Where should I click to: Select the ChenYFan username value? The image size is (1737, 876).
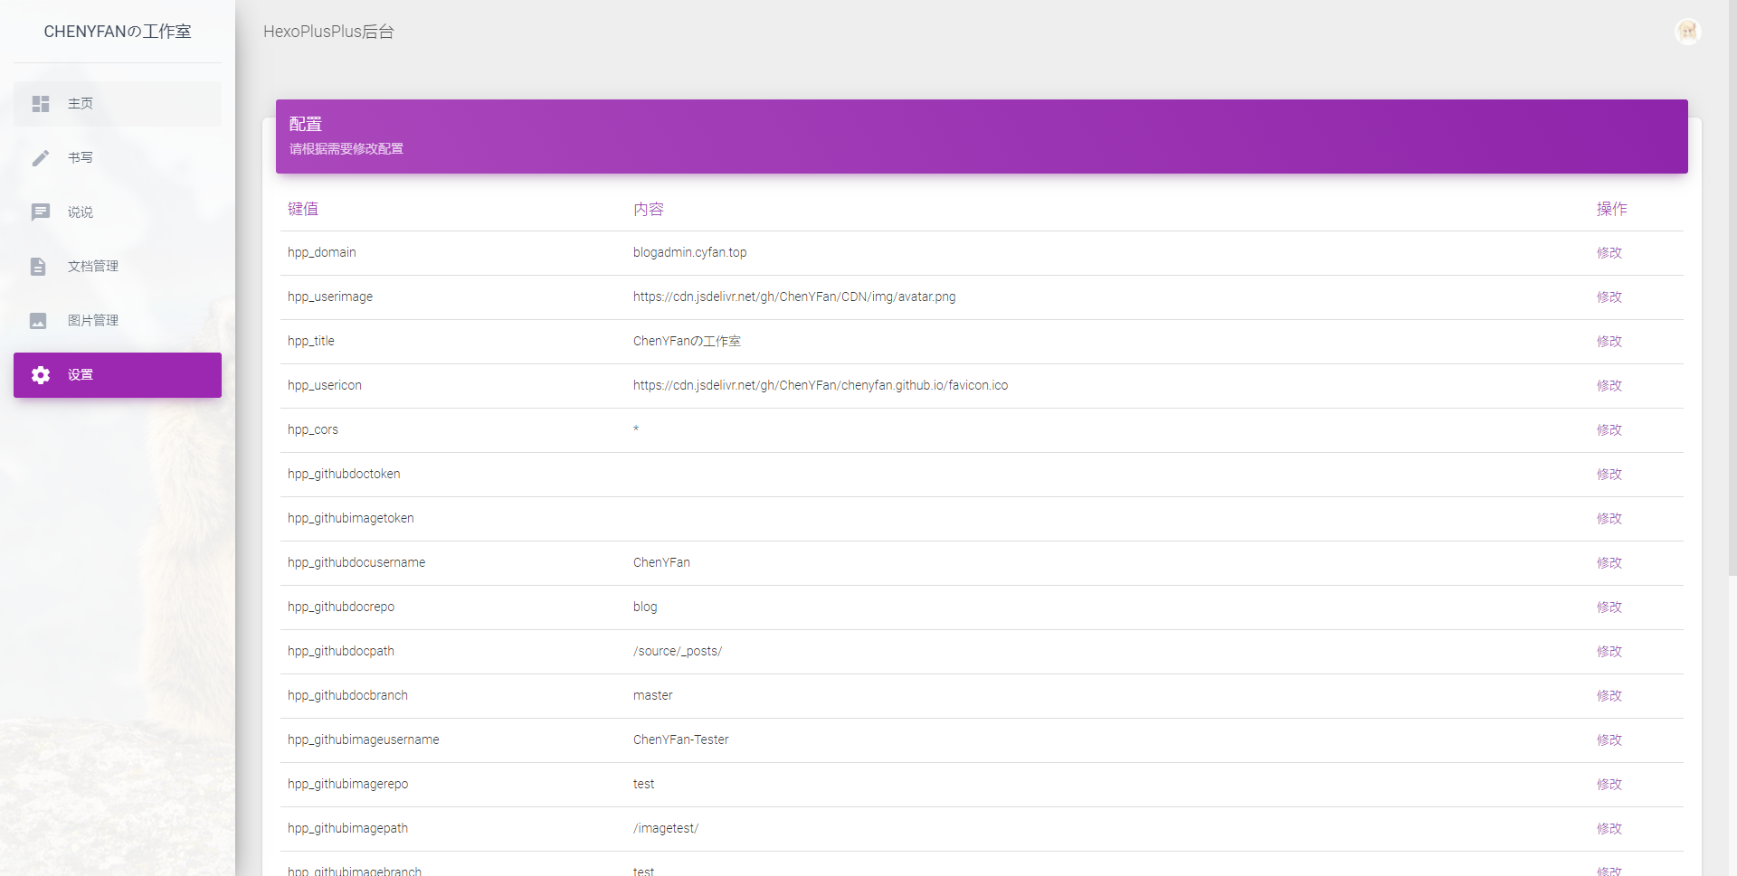(661, 562)
